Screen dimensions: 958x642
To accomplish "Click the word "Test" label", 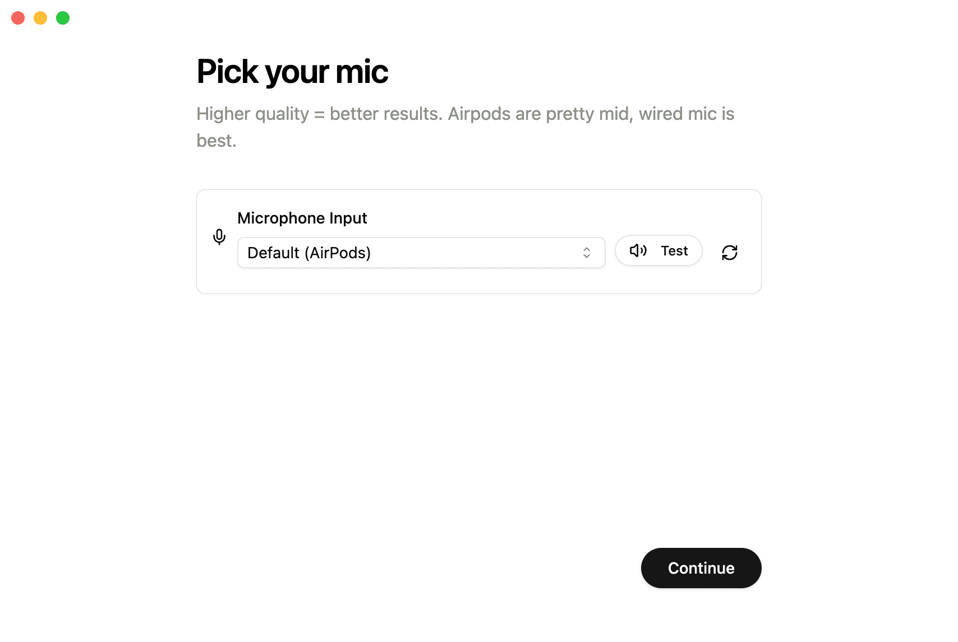I will 674,250.
